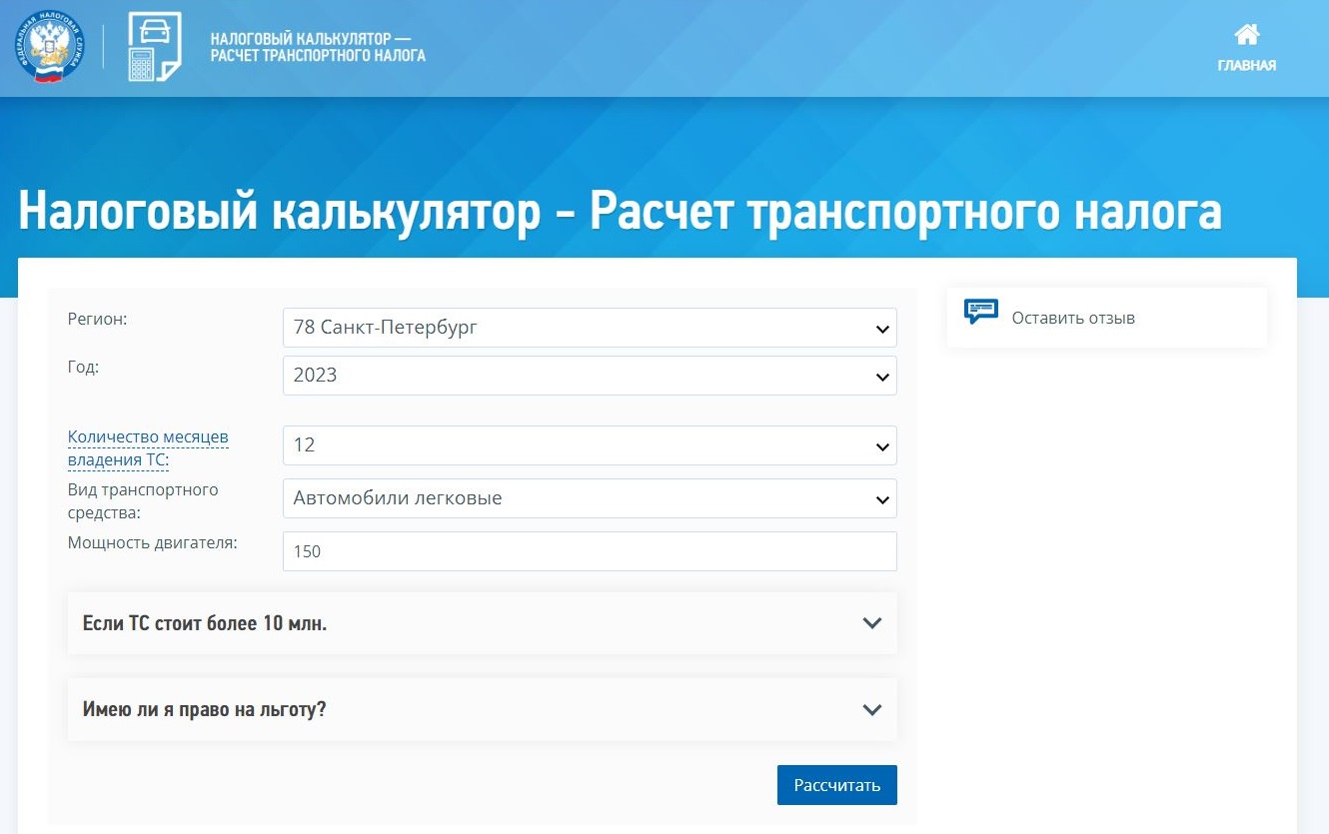Open the vehicle type dropdown 'Автомобили легковые'

pos(590,498)
